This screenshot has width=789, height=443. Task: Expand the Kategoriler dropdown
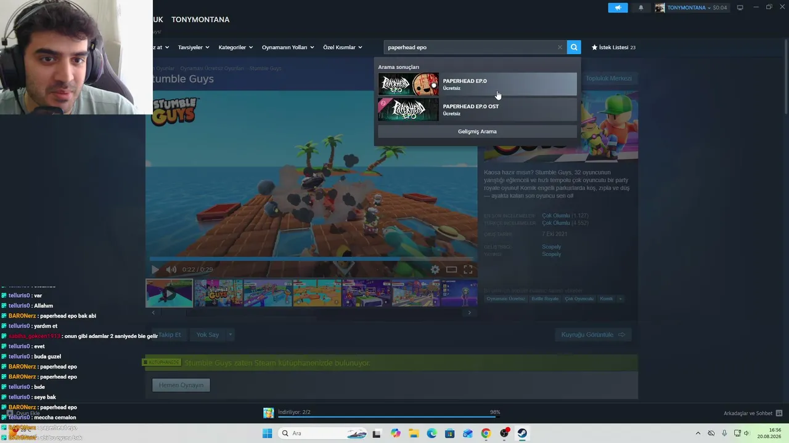[235, 47]
